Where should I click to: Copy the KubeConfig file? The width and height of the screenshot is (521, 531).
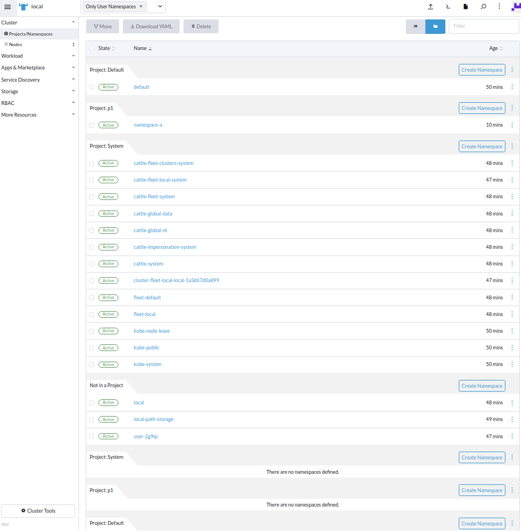(x=465, y=6)
